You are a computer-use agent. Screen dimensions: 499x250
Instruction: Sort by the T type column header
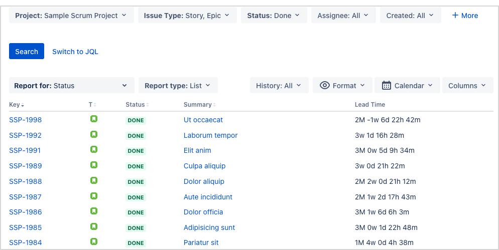pyautogui.click(x=92, y=105)
